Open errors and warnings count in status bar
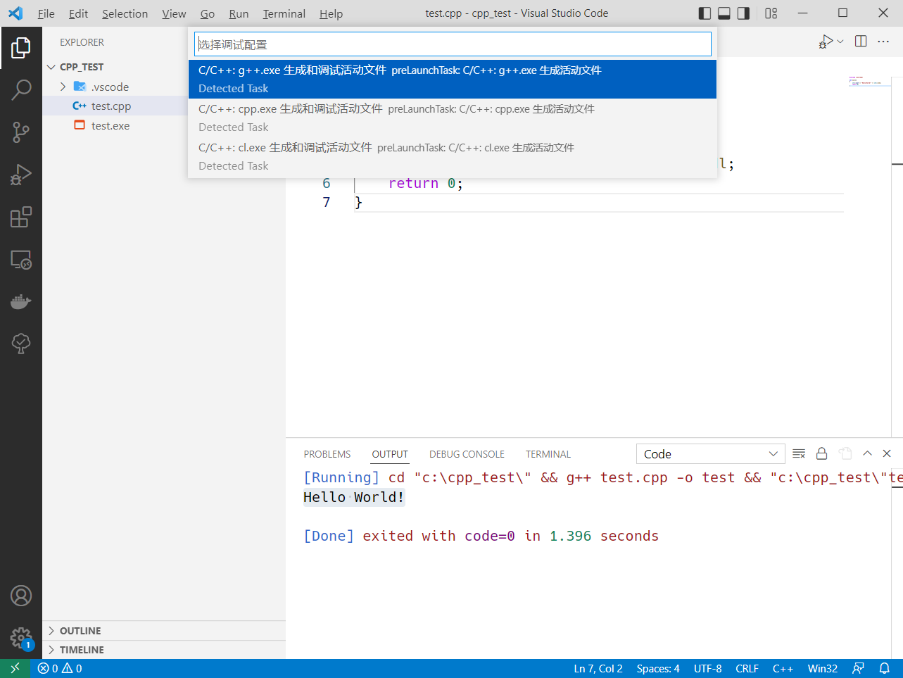903x678 pixels. (60, 669)
